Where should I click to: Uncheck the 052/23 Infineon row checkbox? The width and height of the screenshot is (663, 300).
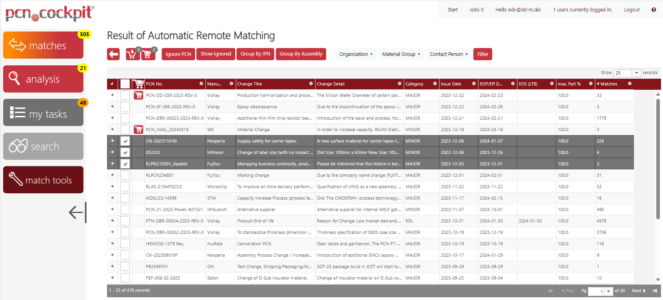pyautogui.click(x=125, y=152)
